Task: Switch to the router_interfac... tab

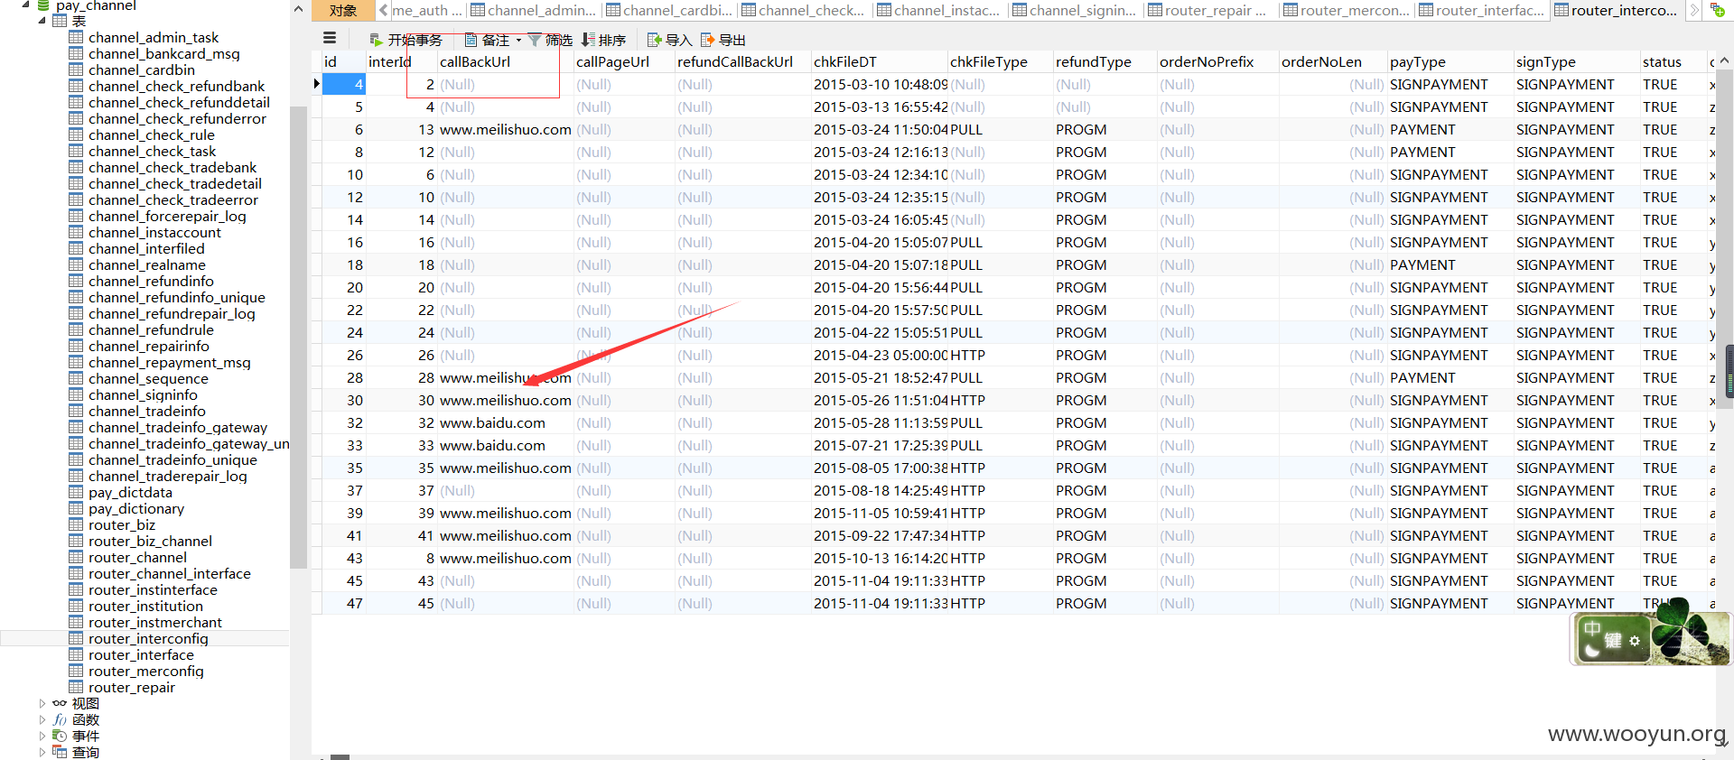Action: (x=1482, y=10)
